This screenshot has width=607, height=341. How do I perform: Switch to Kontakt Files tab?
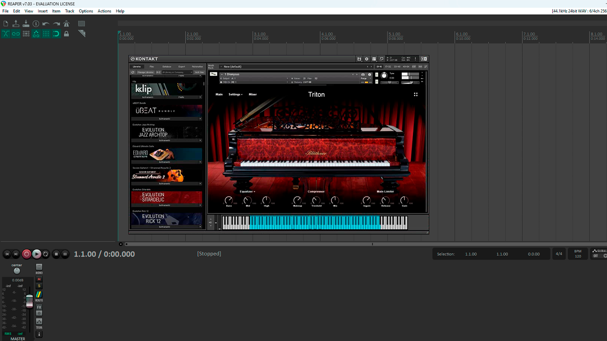(152, 67)
